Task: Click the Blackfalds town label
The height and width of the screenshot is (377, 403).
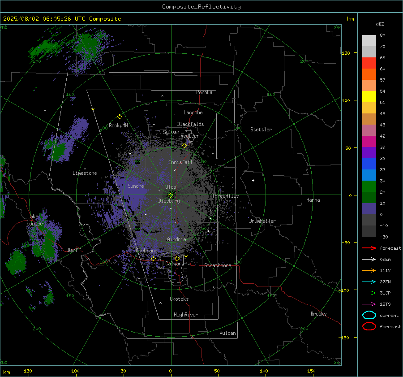Action: coord(190,124)
